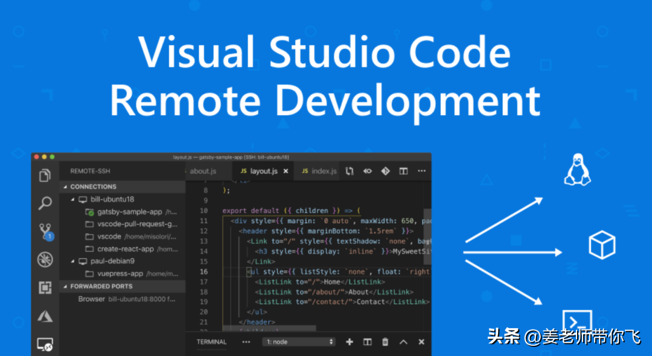Click the split editor icon

click(403, 171)
